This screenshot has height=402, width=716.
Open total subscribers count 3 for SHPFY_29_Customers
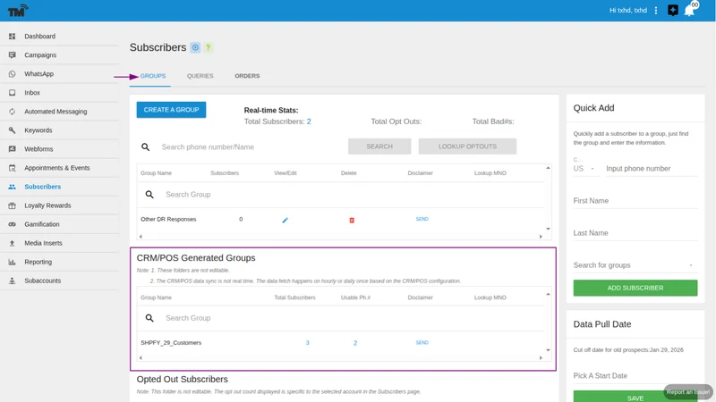tap(307, 343)
